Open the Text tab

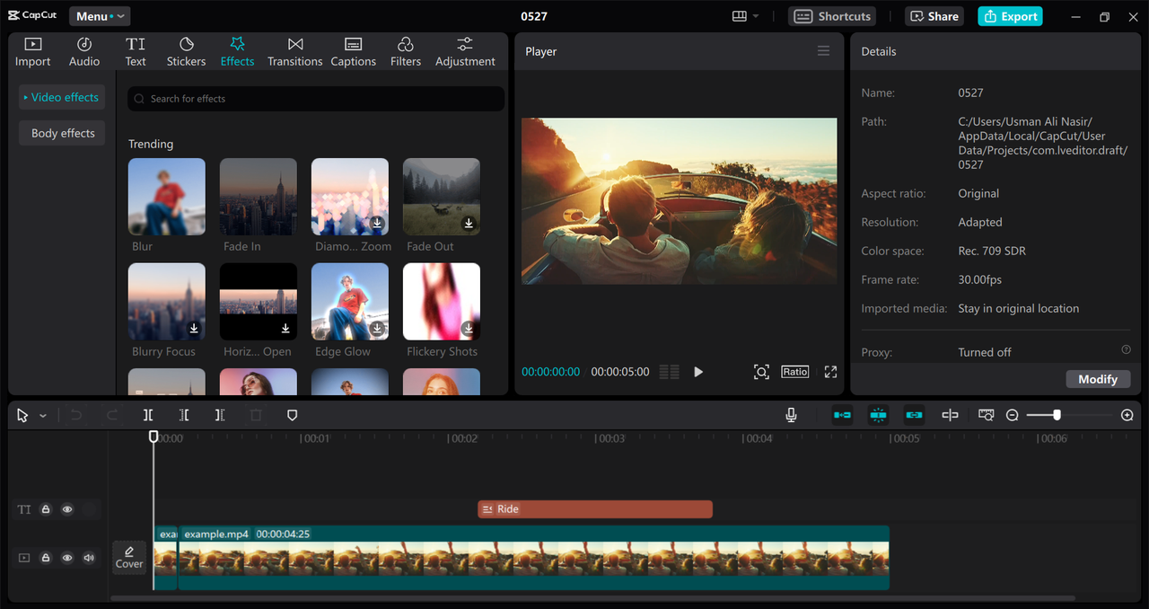coord(136,52)
